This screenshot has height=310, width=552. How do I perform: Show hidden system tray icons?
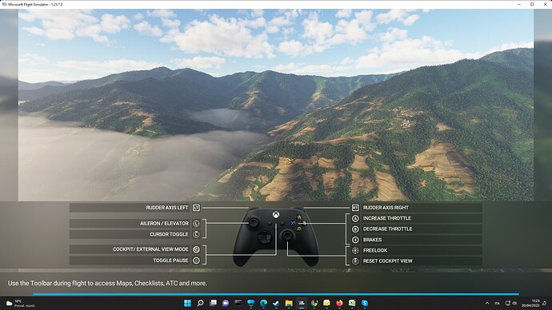487,304
